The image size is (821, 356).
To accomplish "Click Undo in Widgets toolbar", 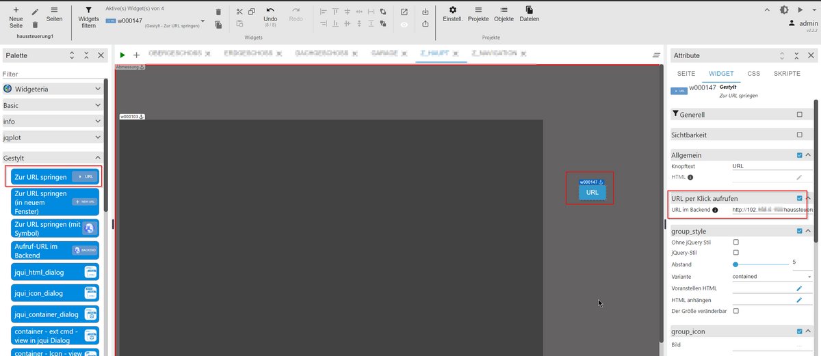I will (x=270, y=17).
